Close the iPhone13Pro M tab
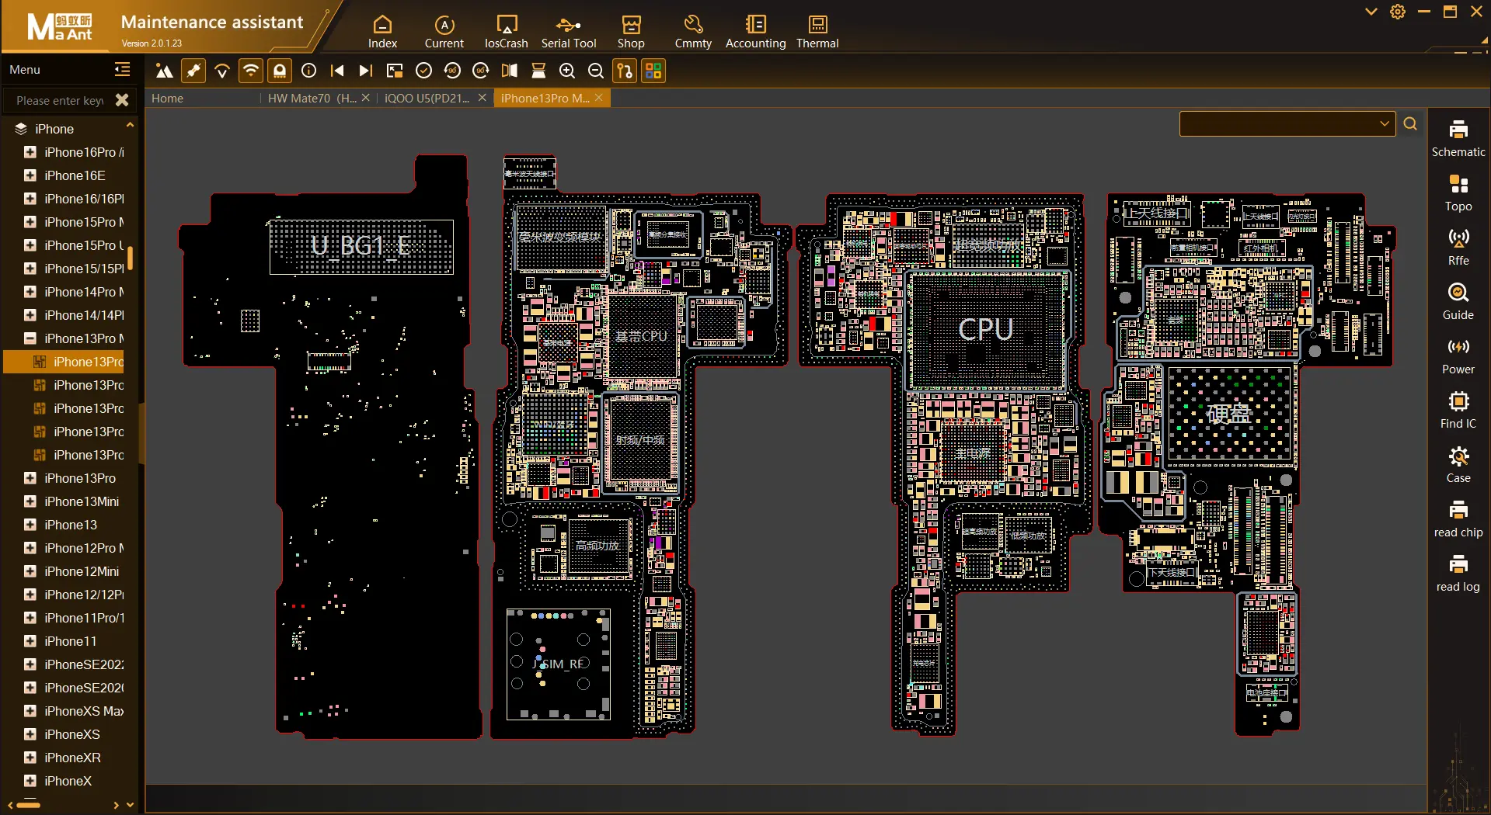This screenshot has height=815, width=1491. point(598,98)
